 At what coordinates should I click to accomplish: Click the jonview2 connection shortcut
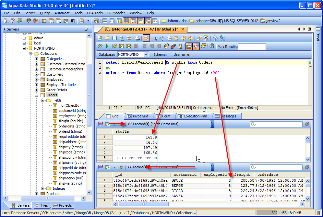pyautogui.click(x=270, y=21)
